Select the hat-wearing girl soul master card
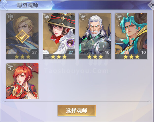The width and height of the screenshot is (154, 122). 59,36
